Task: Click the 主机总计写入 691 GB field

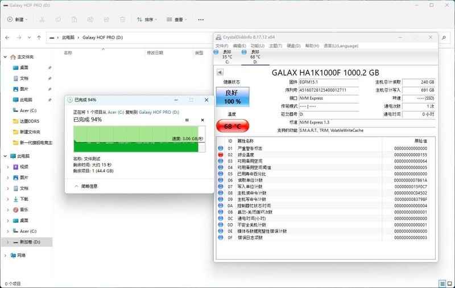Action: click(x=419, y=90)
